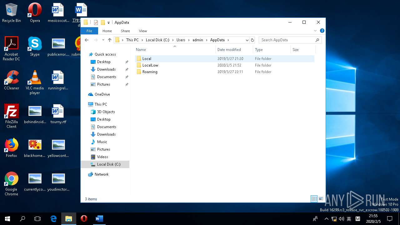Sort by the Type column header
Screen dimensions: 400x225
tap(272, 50)
